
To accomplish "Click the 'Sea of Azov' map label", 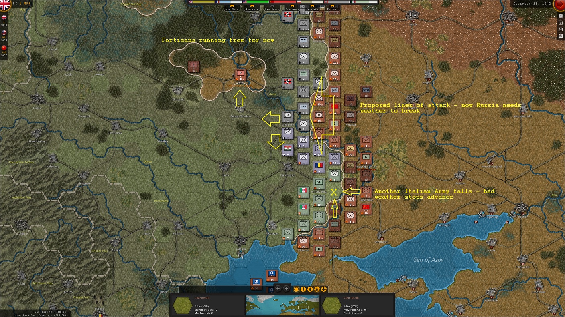I will pos(428,260).
